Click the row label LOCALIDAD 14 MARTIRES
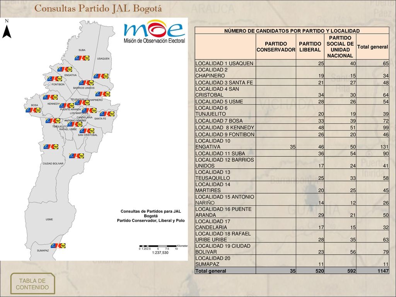The image size is (396, 297). 213,188
